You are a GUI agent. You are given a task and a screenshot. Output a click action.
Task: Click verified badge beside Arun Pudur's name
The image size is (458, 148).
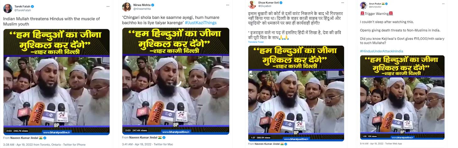click(x=386, y=3)
